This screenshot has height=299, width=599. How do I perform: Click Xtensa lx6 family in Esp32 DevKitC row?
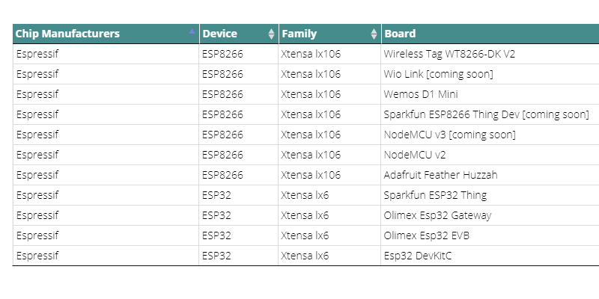tap(305, 256)
